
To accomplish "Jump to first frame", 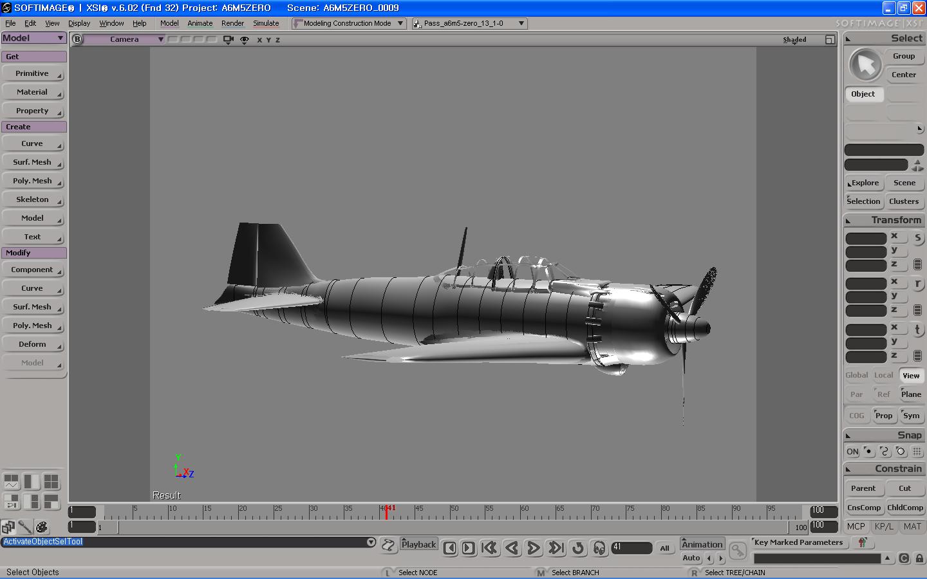I will (490, 548).
